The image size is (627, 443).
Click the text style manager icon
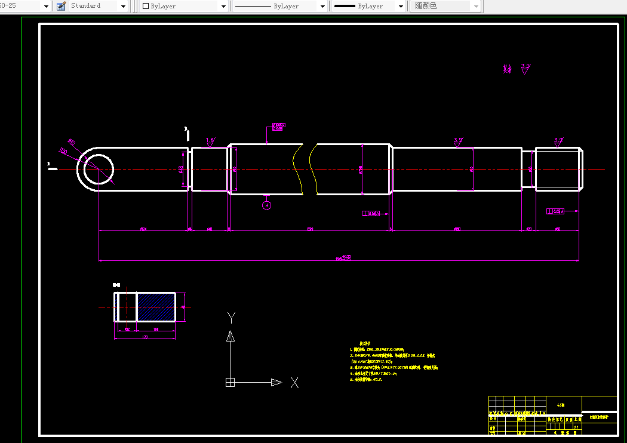pyautogui.click(x=61, y=6)
